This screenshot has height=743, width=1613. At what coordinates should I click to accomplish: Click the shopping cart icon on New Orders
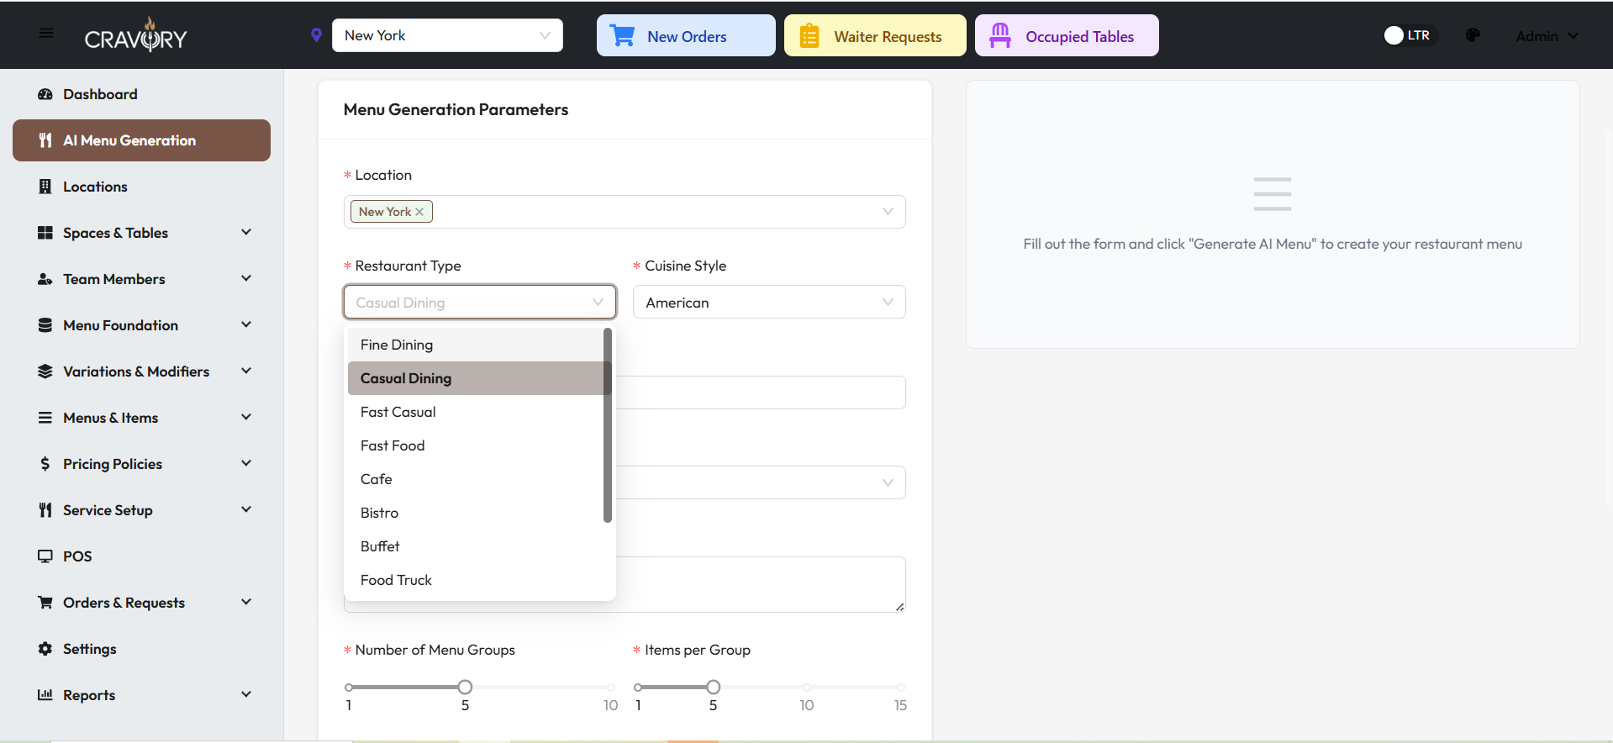tap(623, 36)
